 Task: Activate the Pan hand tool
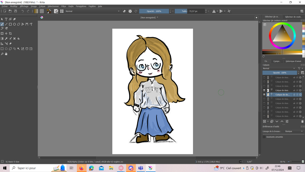click(6, 54)
